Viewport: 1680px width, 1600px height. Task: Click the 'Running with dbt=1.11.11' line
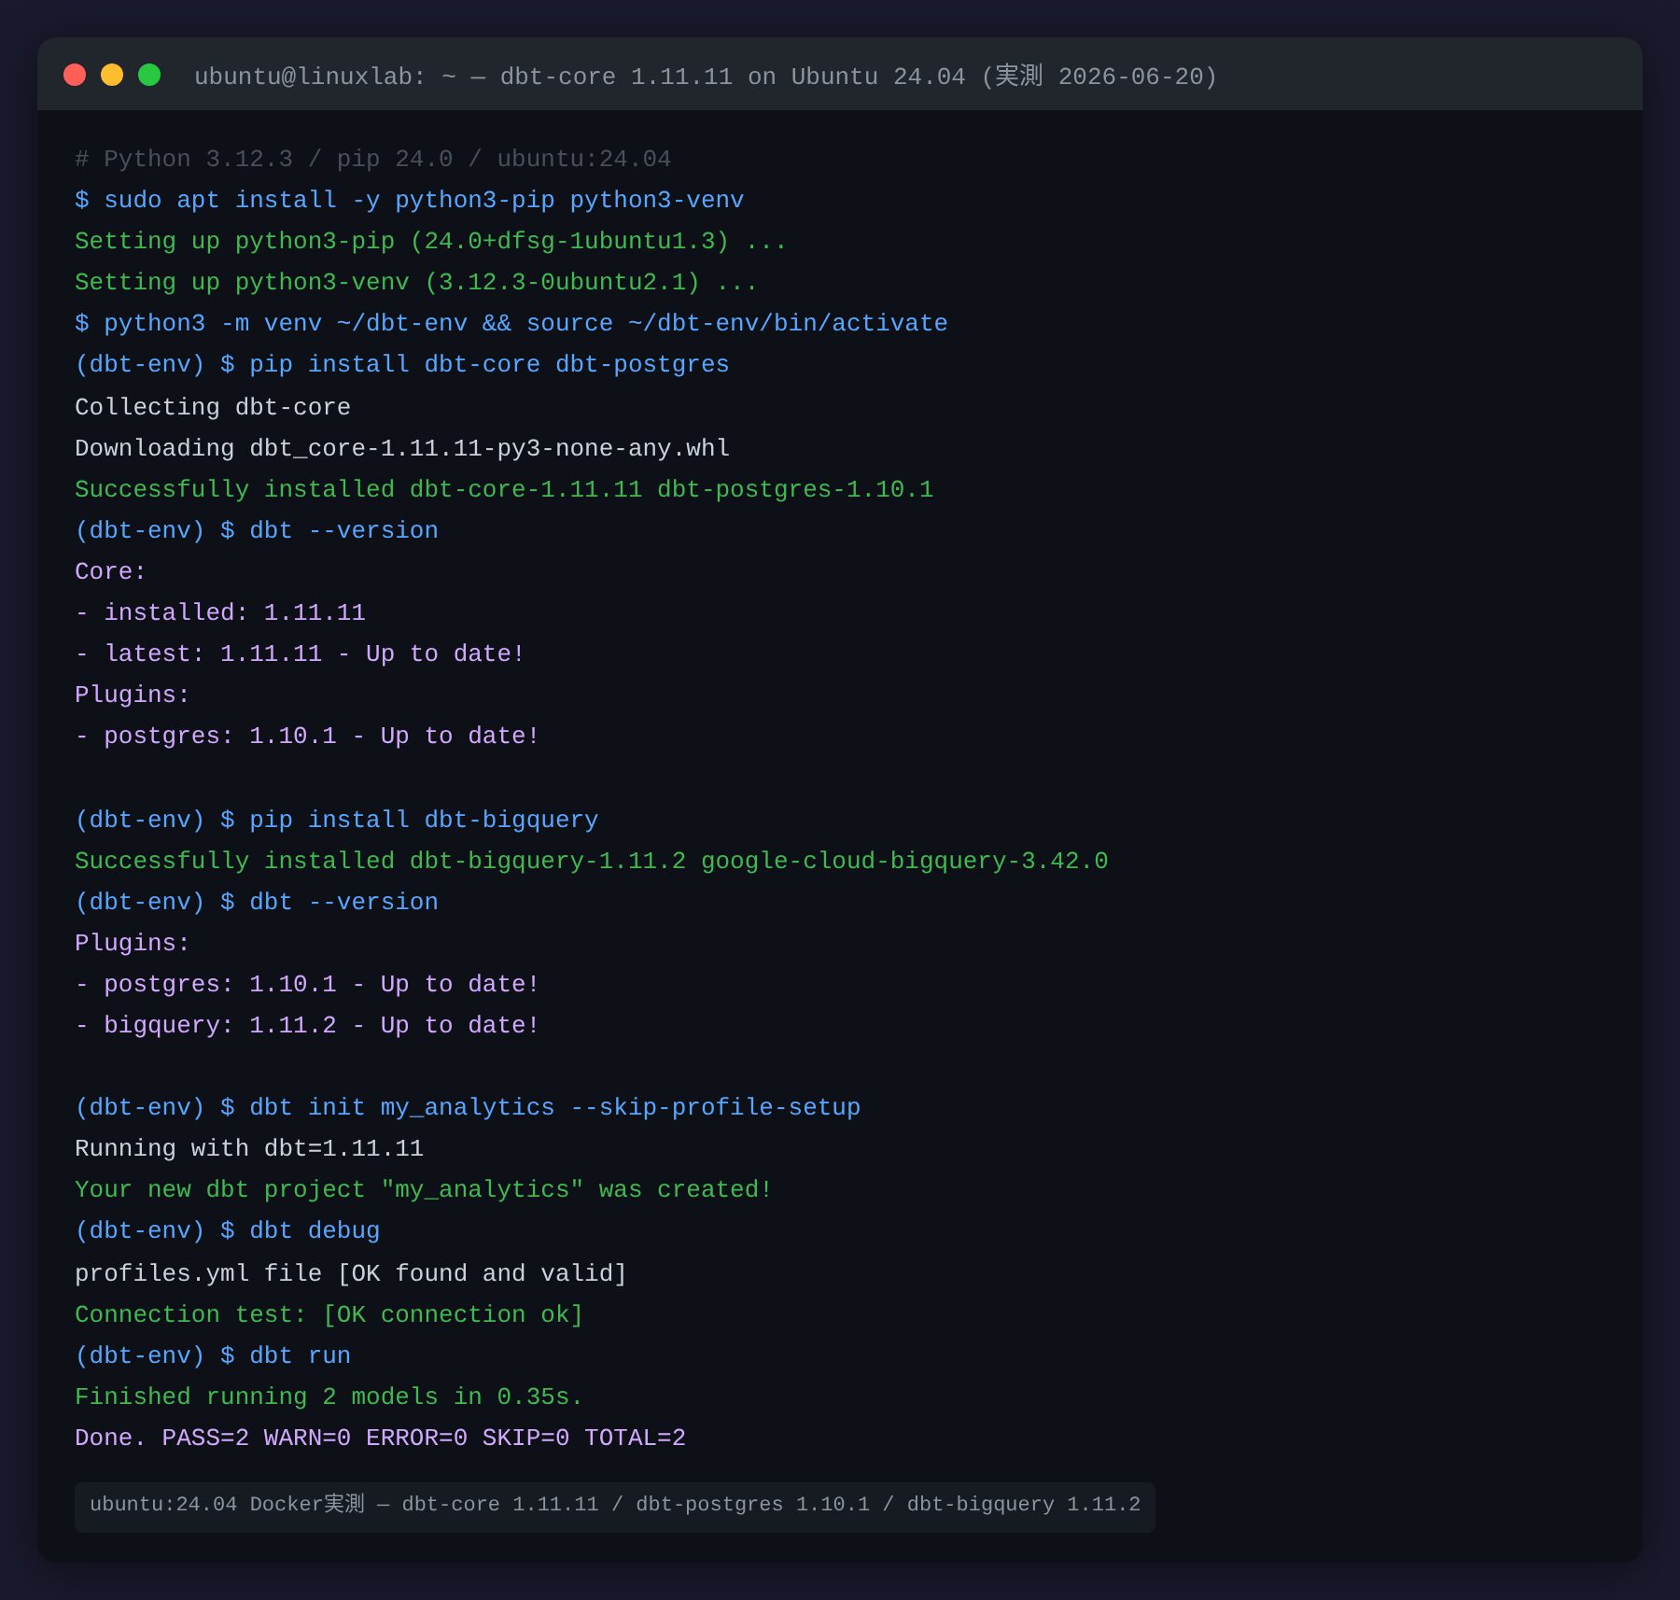(249, 1148)
